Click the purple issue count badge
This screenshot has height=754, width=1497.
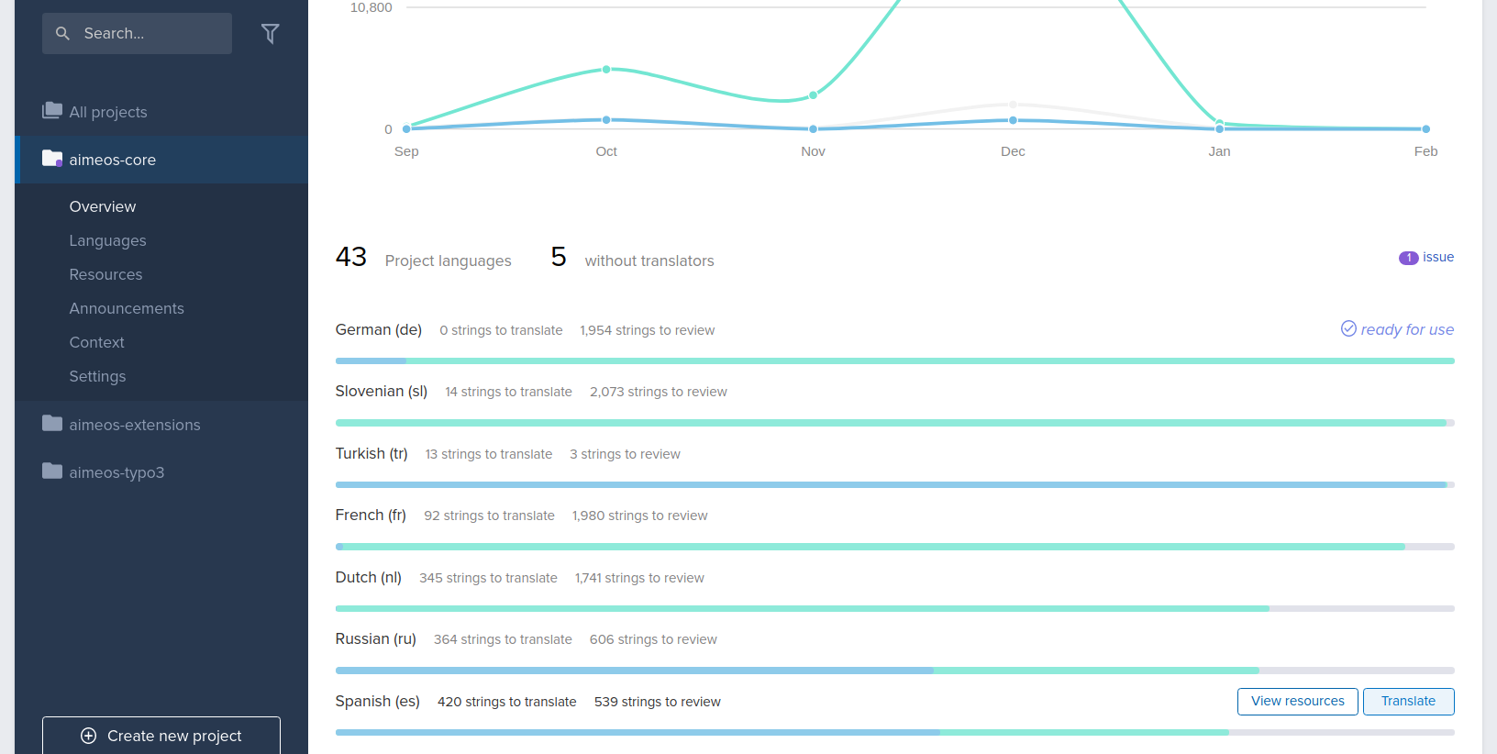coord(1408,258)
